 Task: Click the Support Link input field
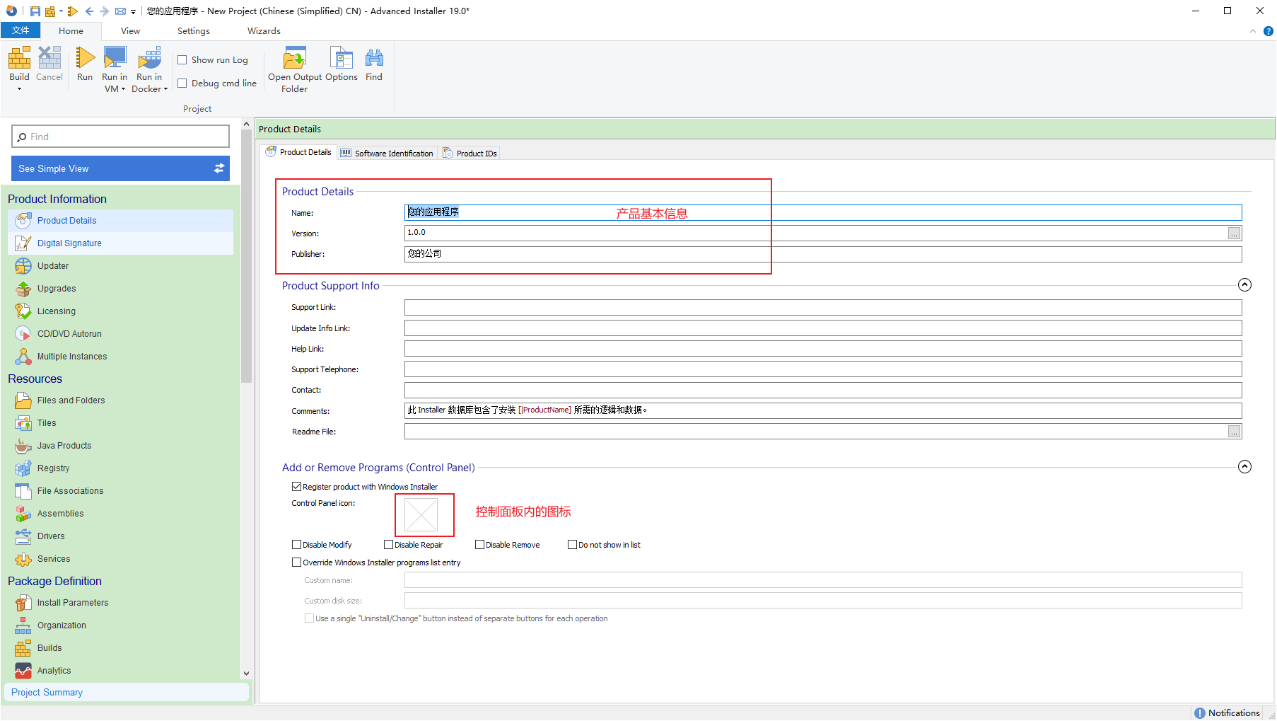click(823, 307)
